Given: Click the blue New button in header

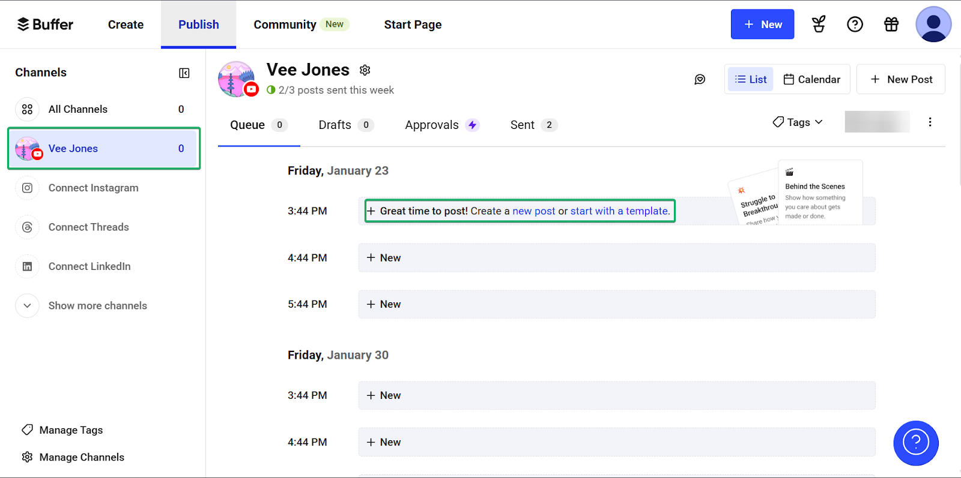Looking at the screenshot, I should pos(762,25).
